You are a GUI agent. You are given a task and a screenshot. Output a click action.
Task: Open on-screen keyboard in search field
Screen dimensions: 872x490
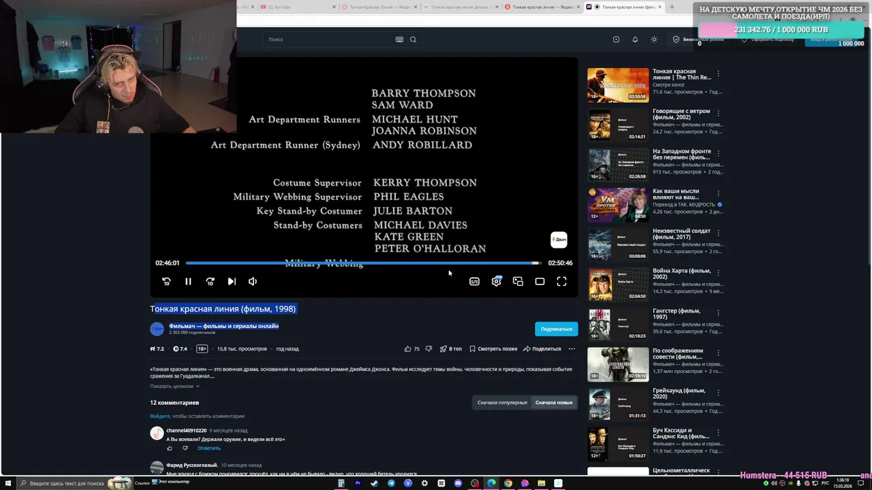coord(399,39)
